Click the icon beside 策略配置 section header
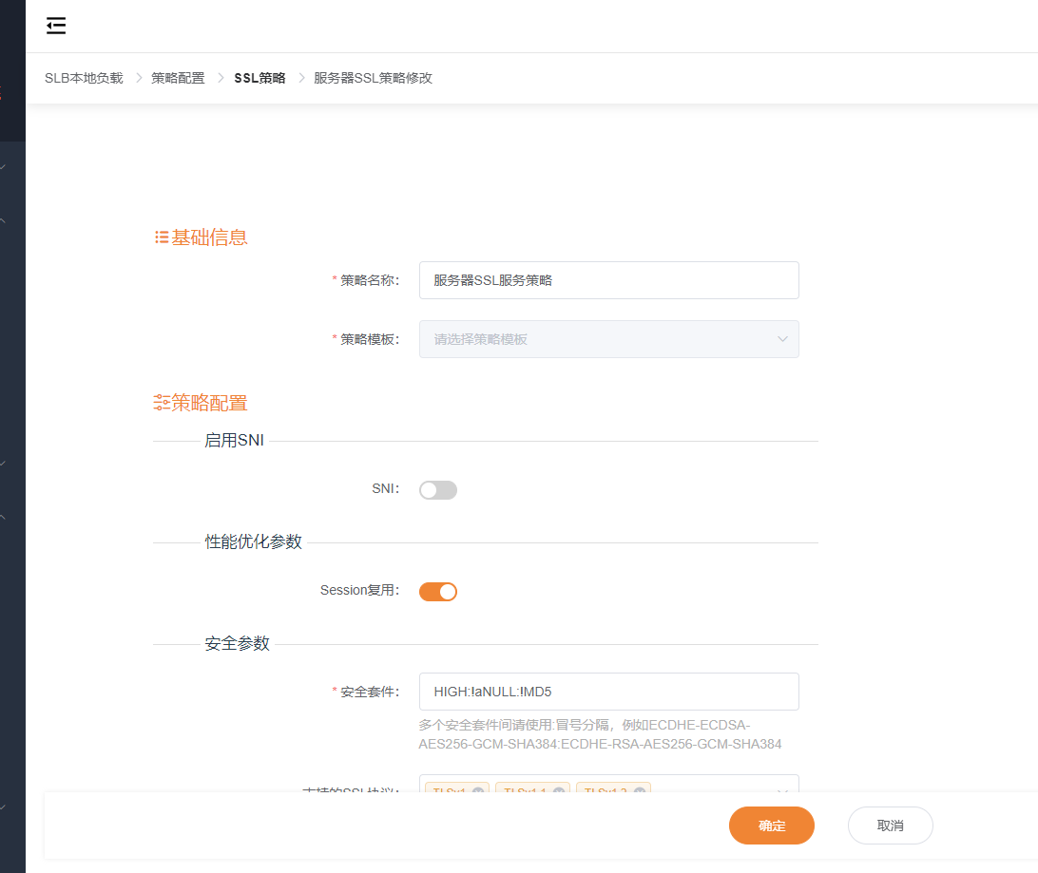Viewport: 1038px width, 873px height. (160, 402)
